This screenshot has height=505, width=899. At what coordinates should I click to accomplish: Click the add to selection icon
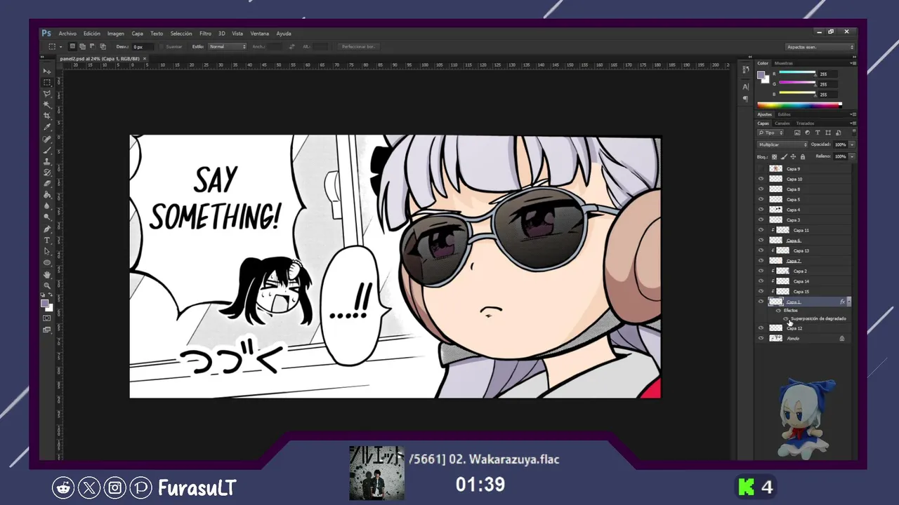(x=82, y=46)
